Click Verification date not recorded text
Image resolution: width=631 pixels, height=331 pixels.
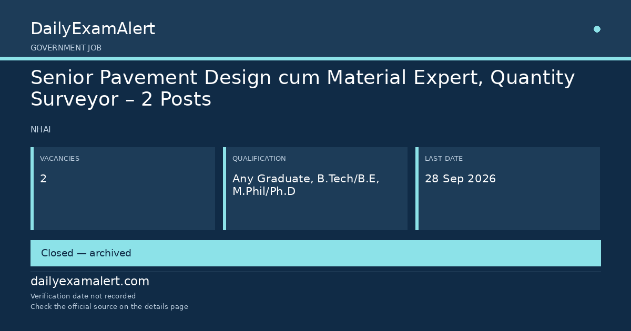83,296
